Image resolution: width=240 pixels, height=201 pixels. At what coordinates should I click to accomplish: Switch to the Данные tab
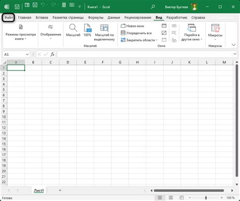[x=114, y=18]
